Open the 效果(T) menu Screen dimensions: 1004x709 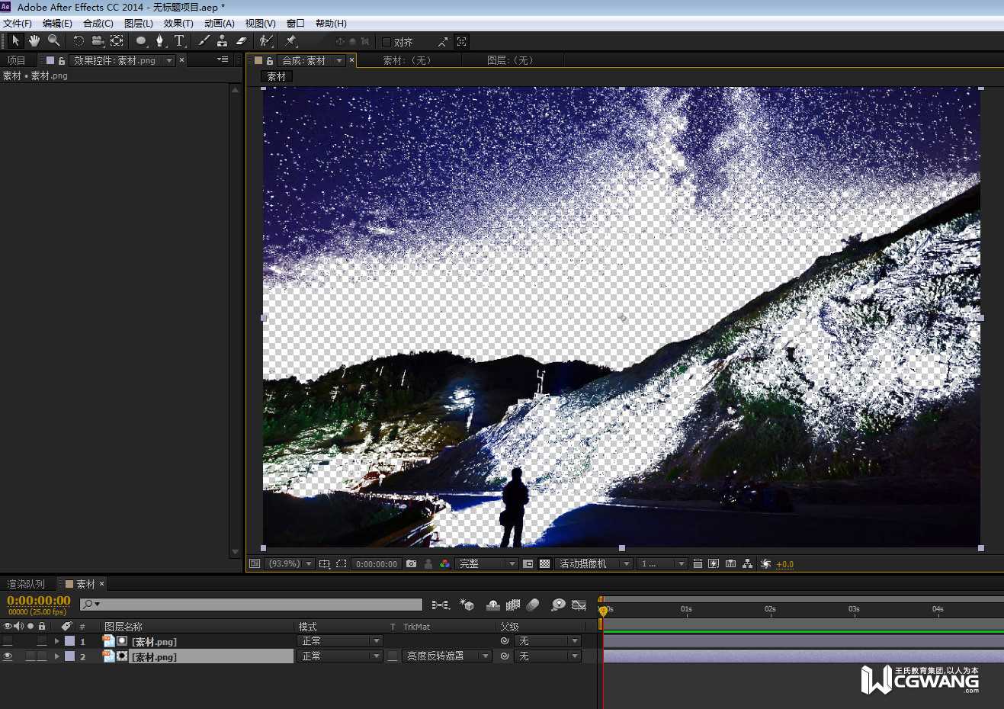[178, 24]
